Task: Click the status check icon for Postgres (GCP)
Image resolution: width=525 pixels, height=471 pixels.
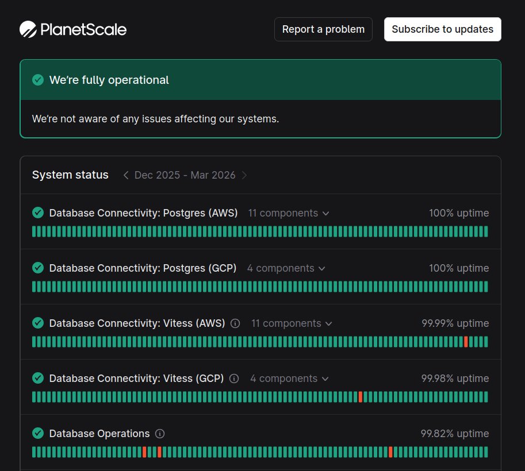Action: tap(38, 268)
